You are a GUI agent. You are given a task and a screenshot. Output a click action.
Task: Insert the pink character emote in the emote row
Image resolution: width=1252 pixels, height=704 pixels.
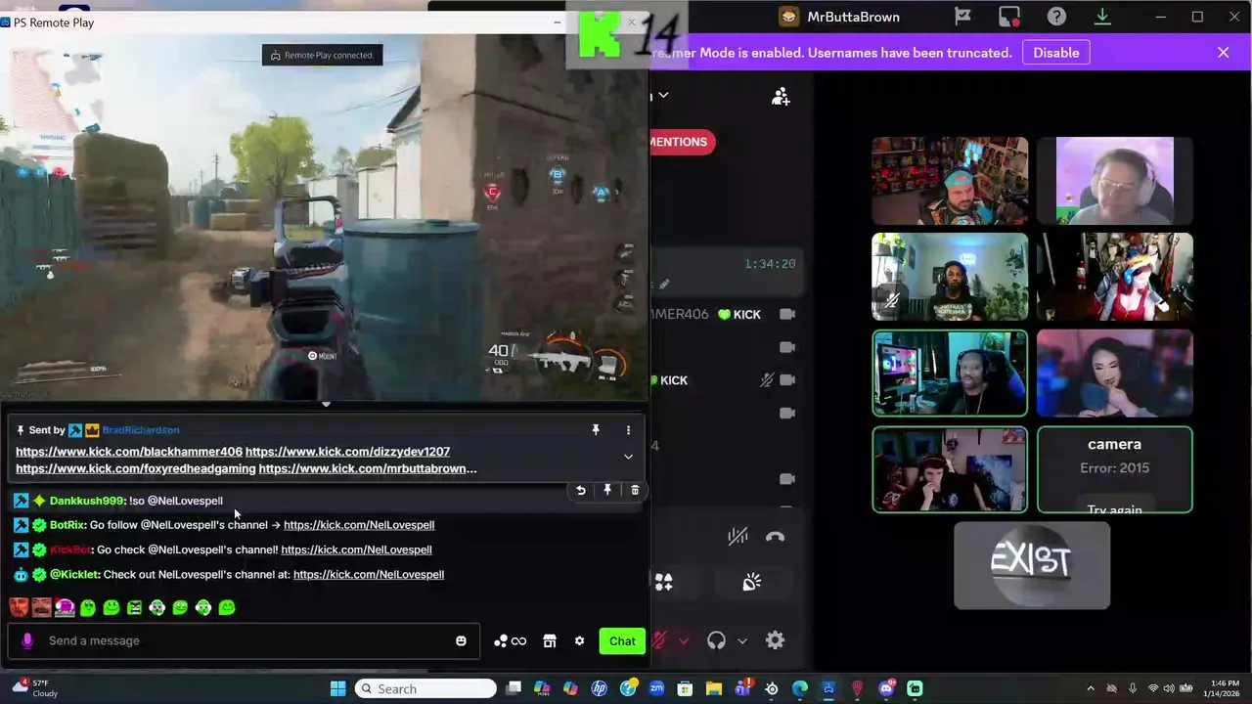65,607
